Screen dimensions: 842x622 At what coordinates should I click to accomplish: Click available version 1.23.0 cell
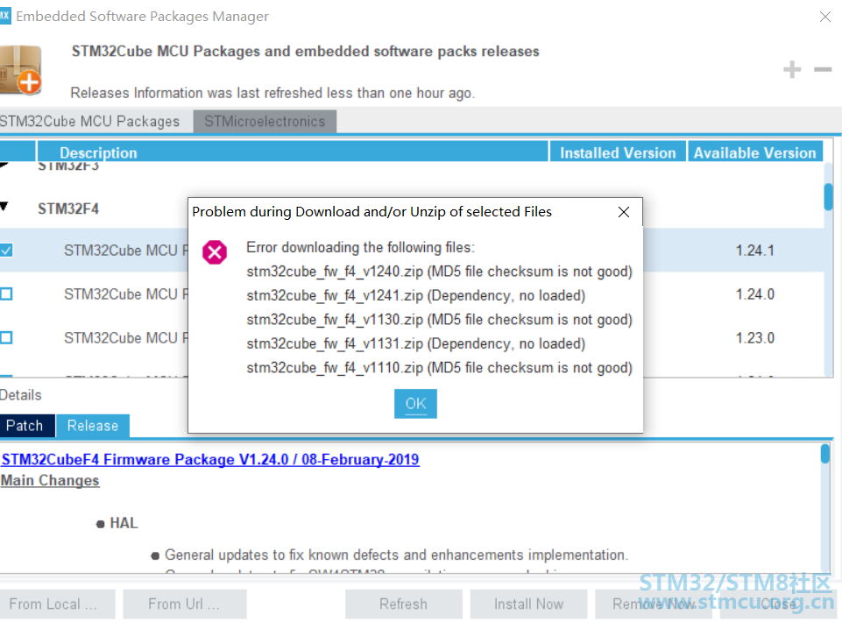(754, 338)
